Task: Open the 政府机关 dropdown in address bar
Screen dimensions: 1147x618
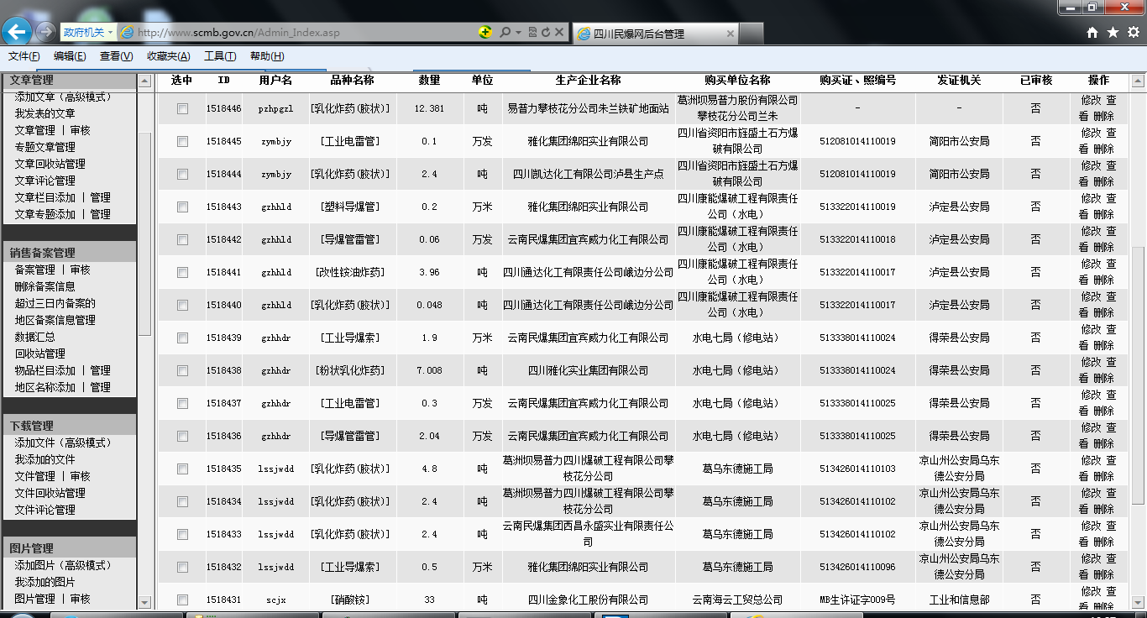Action: click(x=88, y=32)
